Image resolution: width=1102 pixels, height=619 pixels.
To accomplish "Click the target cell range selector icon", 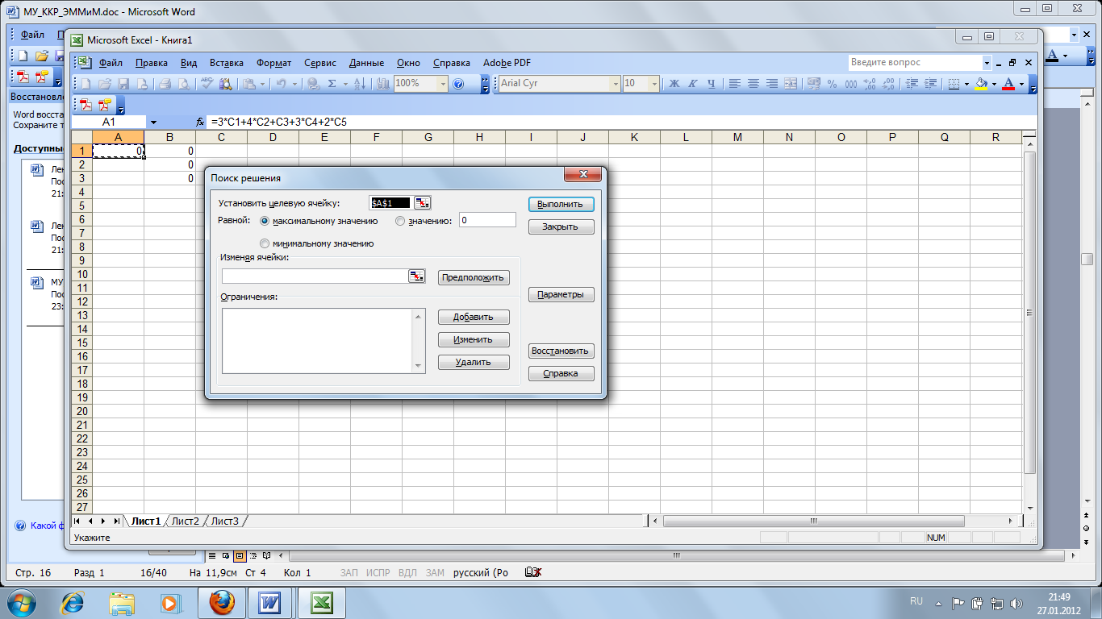I will tap(423, 203).
